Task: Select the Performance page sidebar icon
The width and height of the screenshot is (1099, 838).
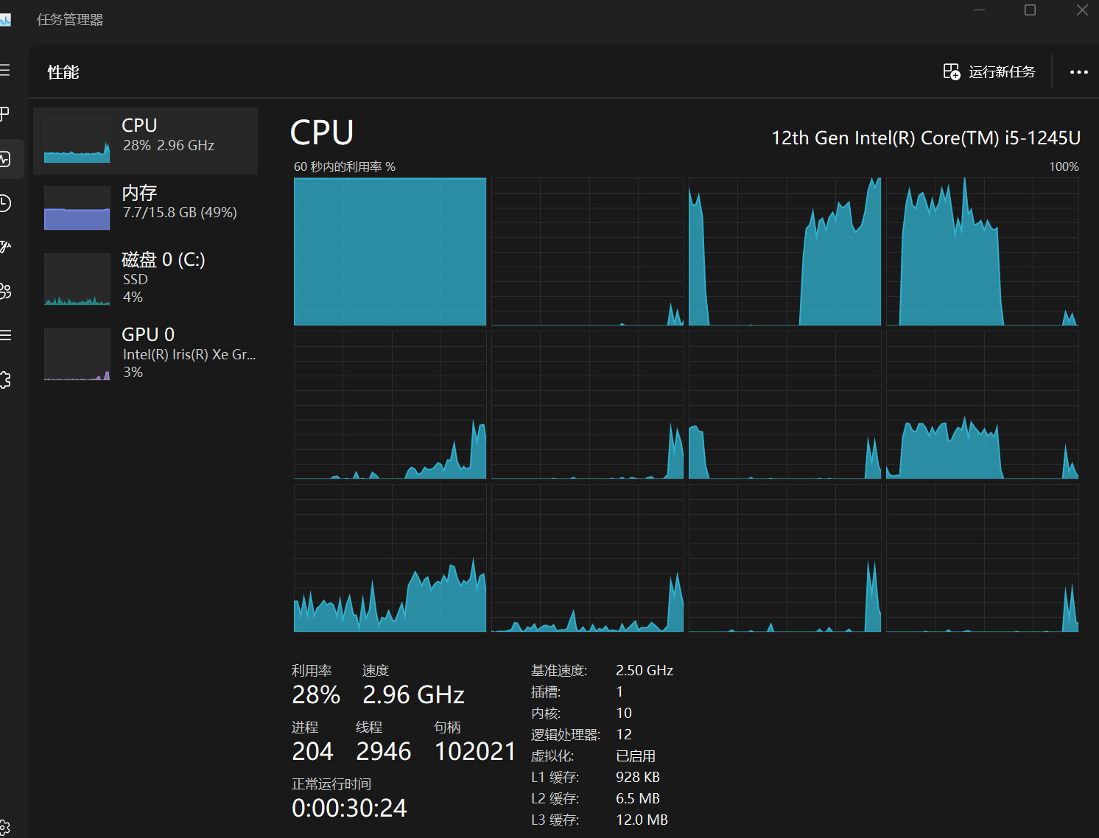Action: pos(4,159)
